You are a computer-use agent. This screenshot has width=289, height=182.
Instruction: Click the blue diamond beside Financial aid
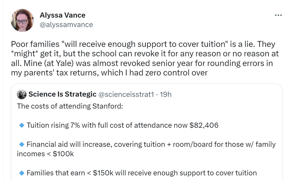pos(22,144)
